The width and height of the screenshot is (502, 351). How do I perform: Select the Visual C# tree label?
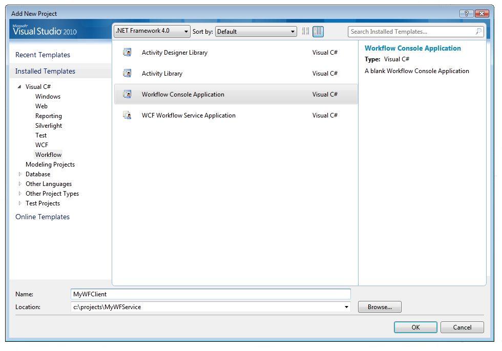pyautogui.click(x=38, y=86)
